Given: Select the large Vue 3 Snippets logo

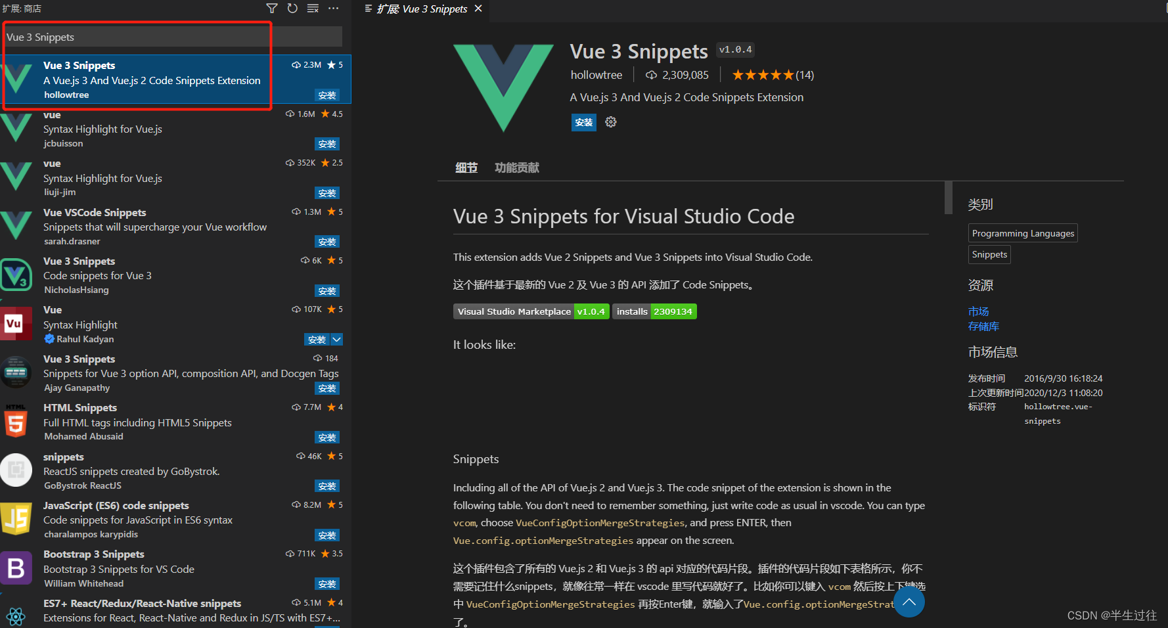Looking at the screenshot, I should [504, 87].
